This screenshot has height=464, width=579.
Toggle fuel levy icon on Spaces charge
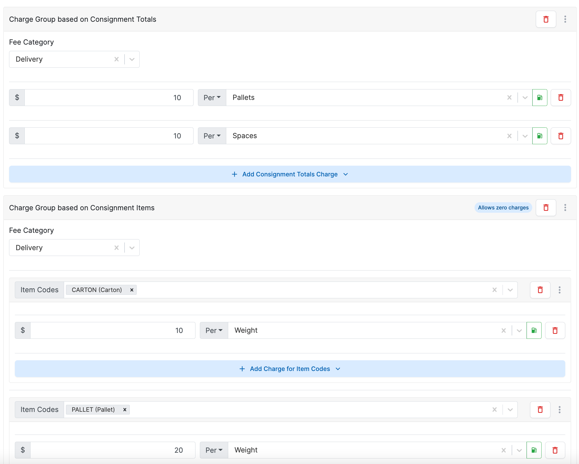539,136
